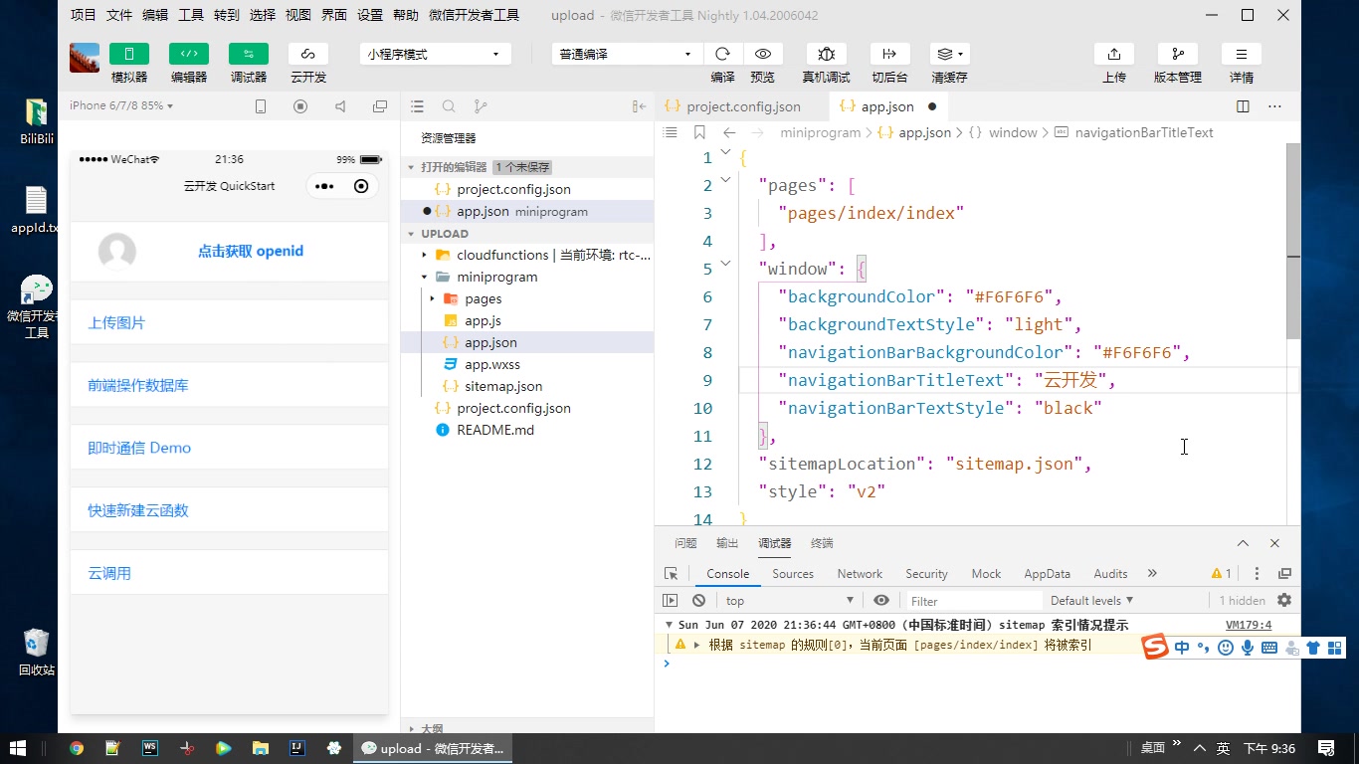Viewport: 1359px width, 764px height.
Task: Open the source control panel icon
Action: [481, 106]
